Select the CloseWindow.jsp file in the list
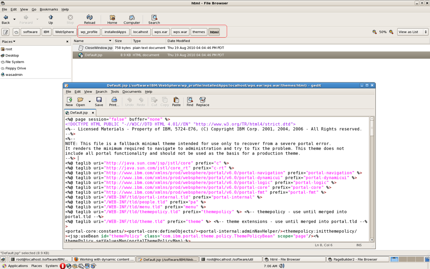This screenshot has height=269, width=430. tap(99, 48)
